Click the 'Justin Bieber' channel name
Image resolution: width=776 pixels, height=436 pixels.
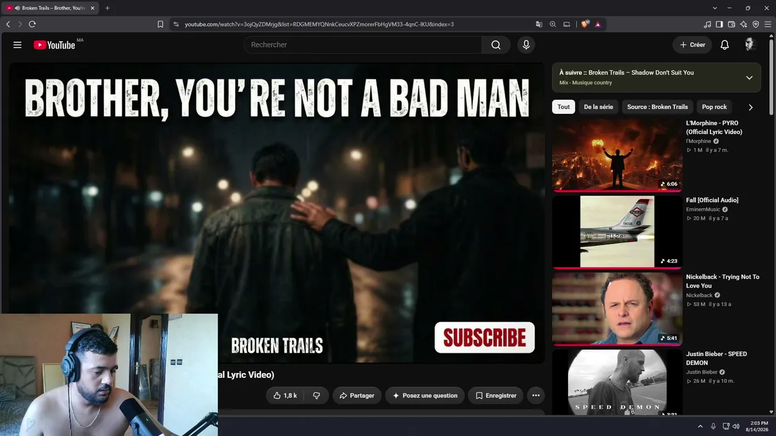pyautogui.click(x=702, y=372)
